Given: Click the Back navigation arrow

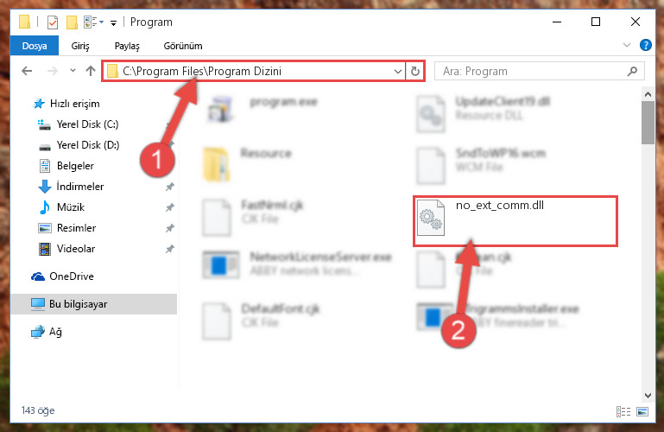Looking at the screenshot, I should [x=27, y=71].
